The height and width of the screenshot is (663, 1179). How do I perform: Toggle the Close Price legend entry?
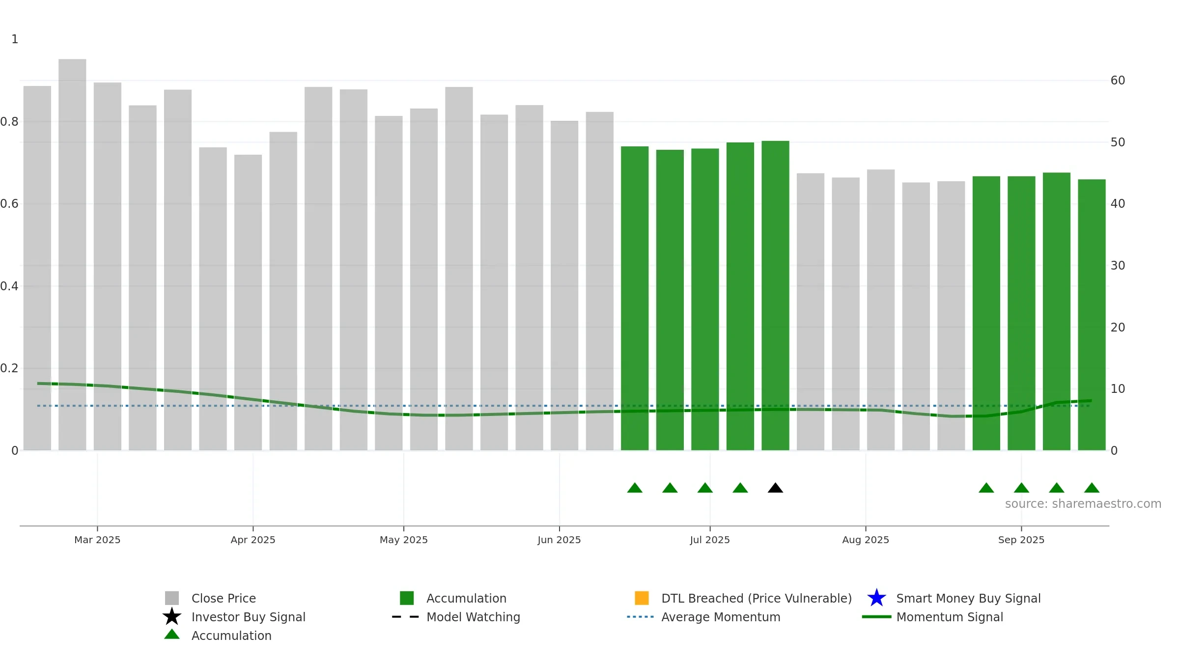[x=210, y=598]
